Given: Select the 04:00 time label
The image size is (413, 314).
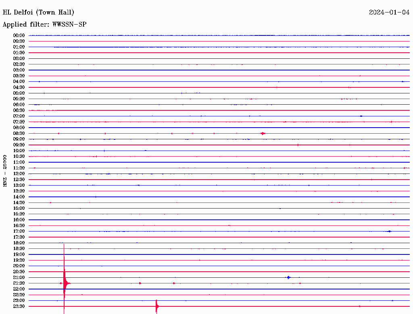Looking at the screenshot, I should point(19,82).
